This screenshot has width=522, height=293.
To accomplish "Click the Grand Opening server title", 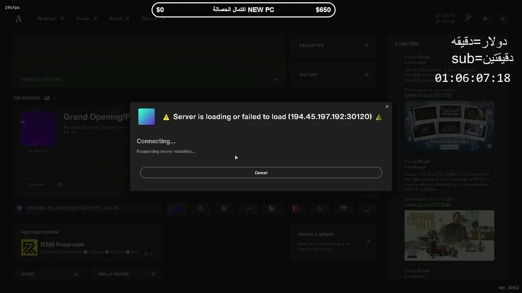I will click(x=97, y=117).
